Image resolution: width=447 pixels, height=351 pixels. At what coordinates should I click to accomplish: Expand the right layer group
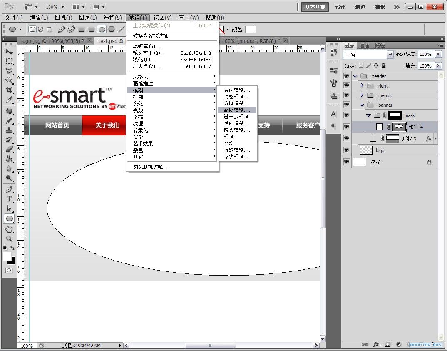[362, 85]
